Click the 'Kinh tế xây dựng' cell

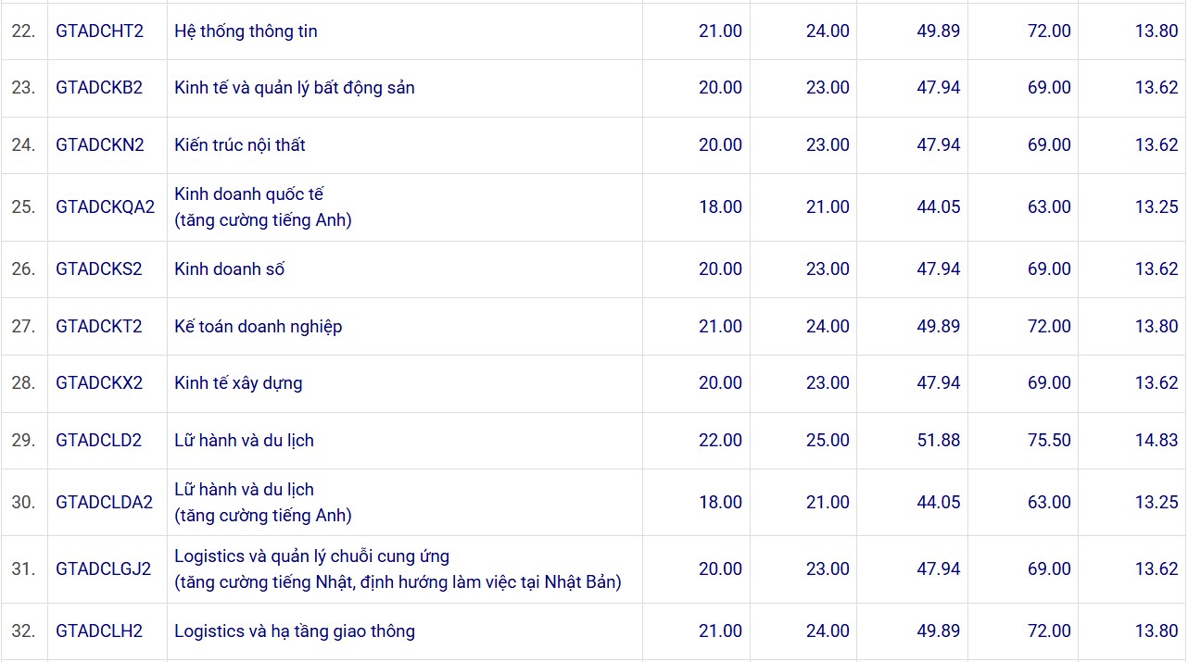tap(238, 383)
